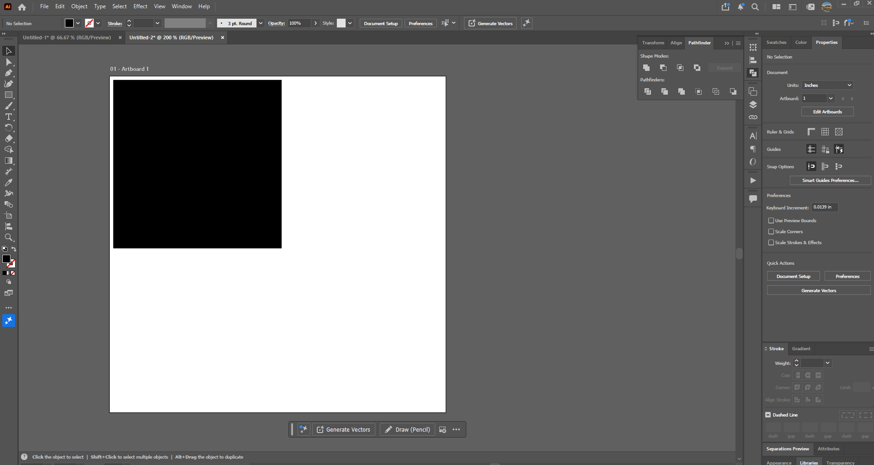Click Draw (Pencil) in the contextual bar
Image resolution: width=874 pixels, height=465 pixels.
tap(407, 429)
